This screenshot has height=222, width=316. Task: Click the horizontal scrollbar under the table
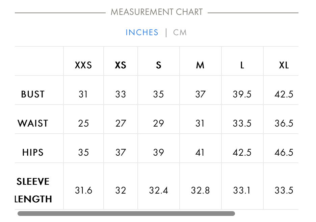[126, 214]
